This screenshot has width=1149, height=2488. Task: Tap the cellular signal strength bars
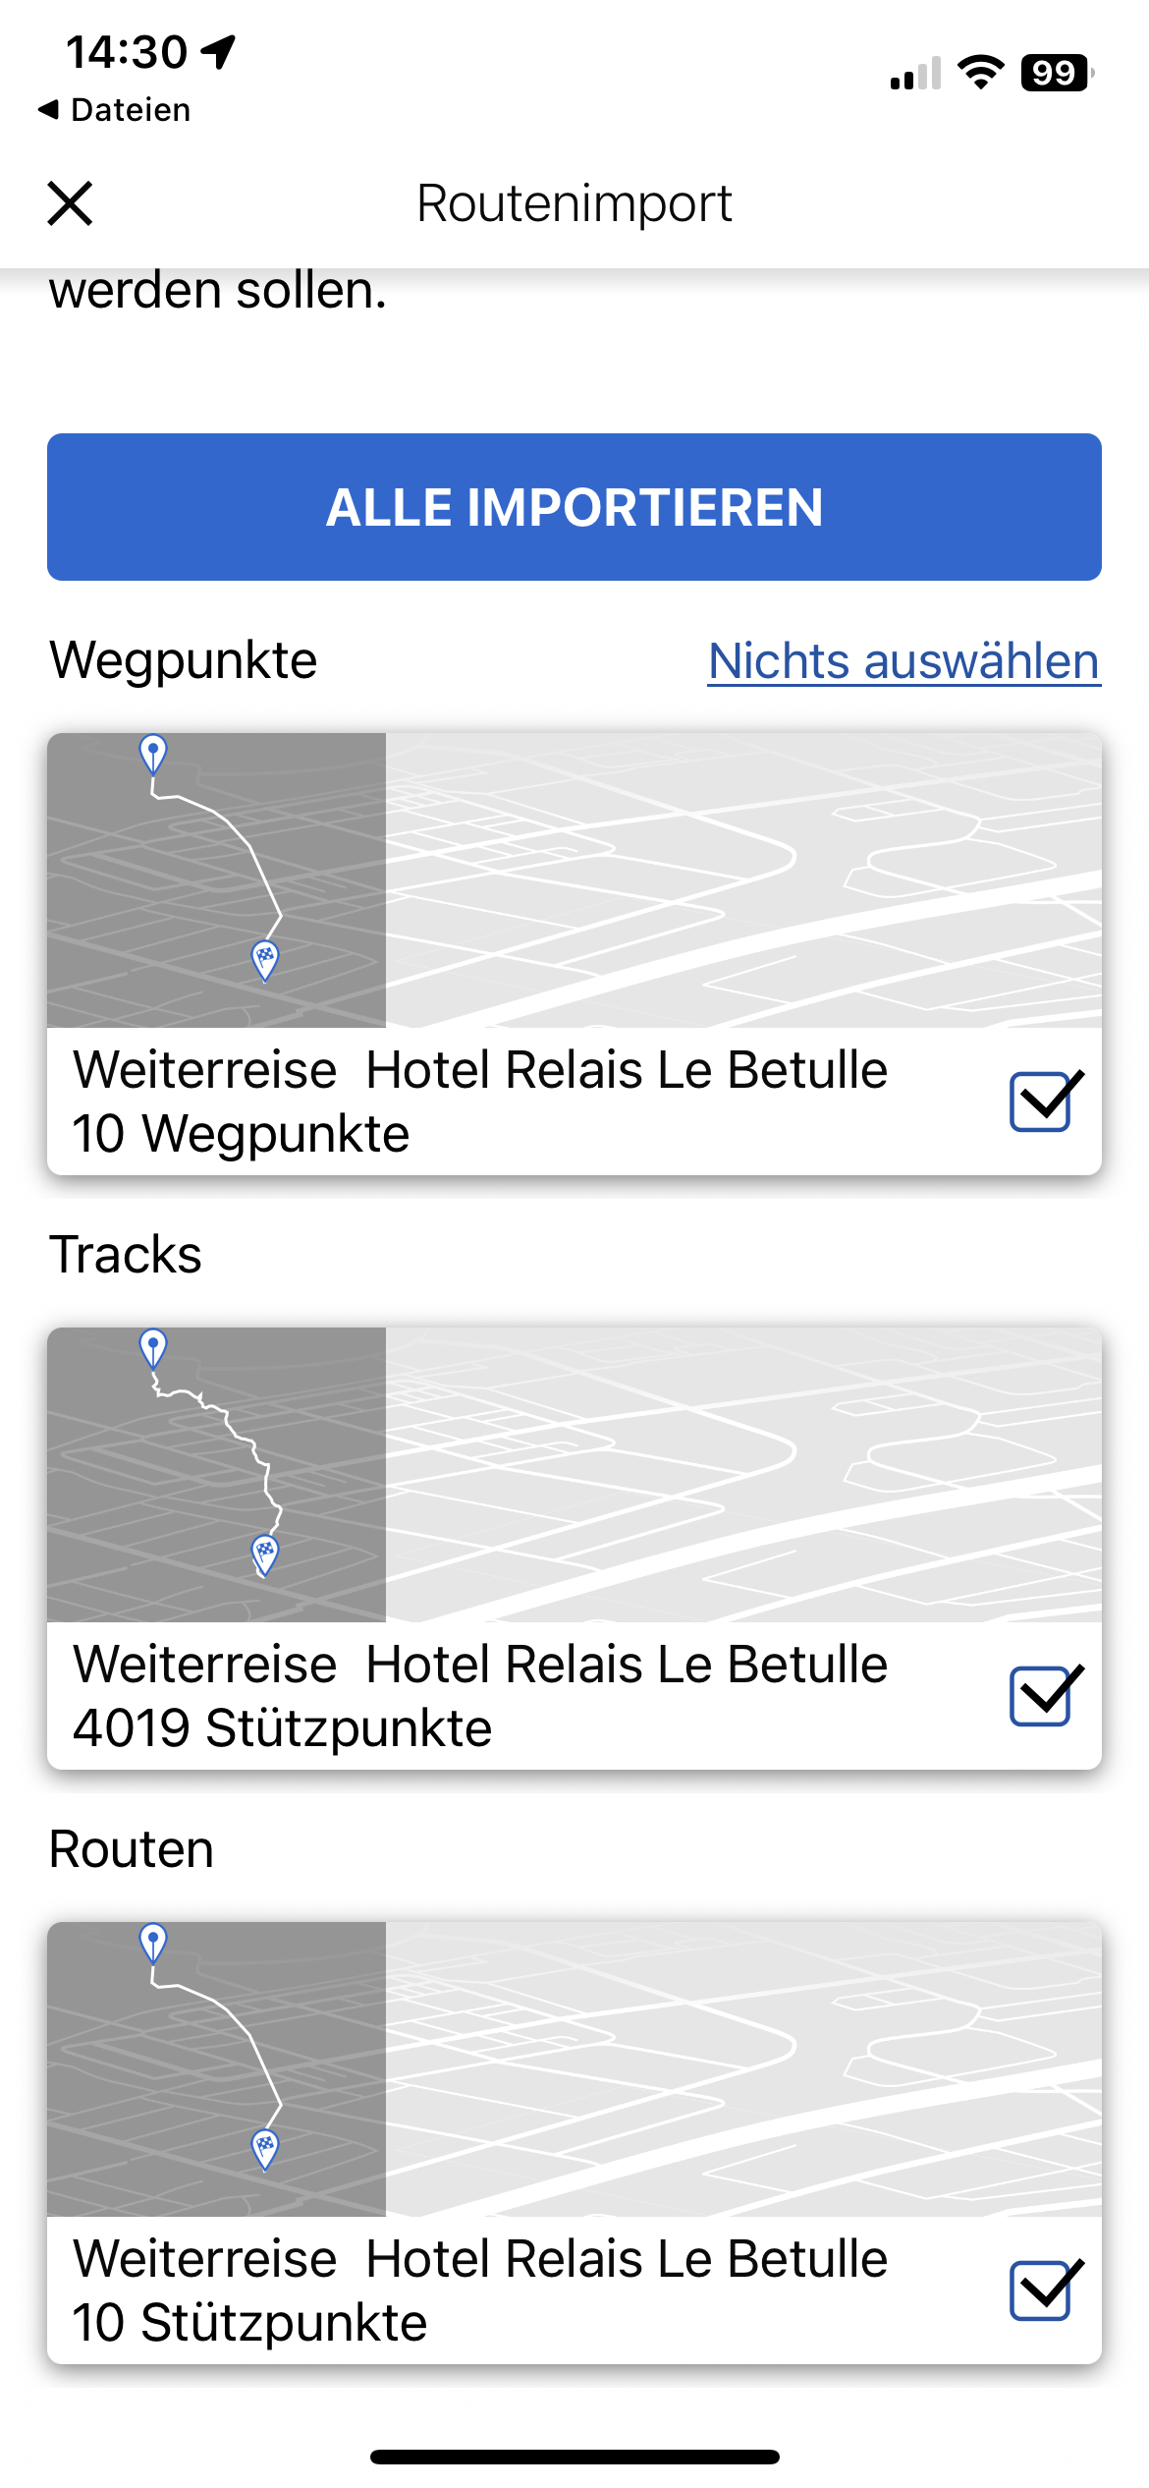pyautogui.click(x=915, y=74)
